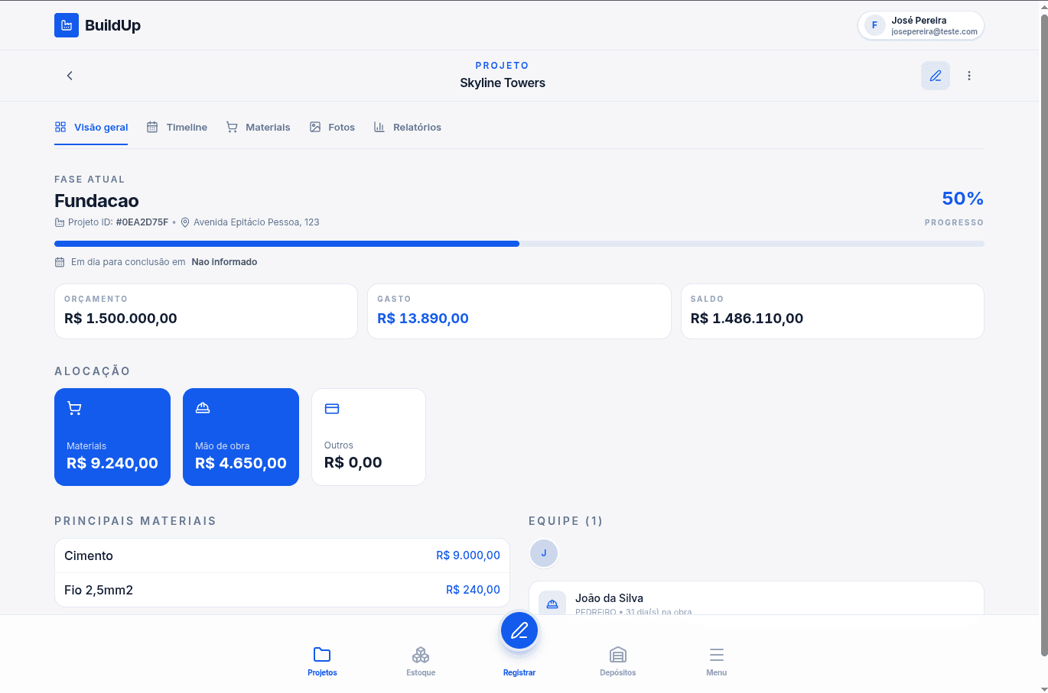Click the blue progress bar
Viewport: 1048px width, 693px height.
click(287, 244)
